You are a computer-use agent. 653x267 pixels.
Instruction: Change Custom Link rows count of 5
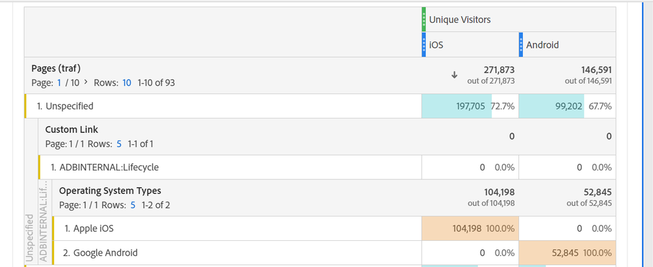119,144
